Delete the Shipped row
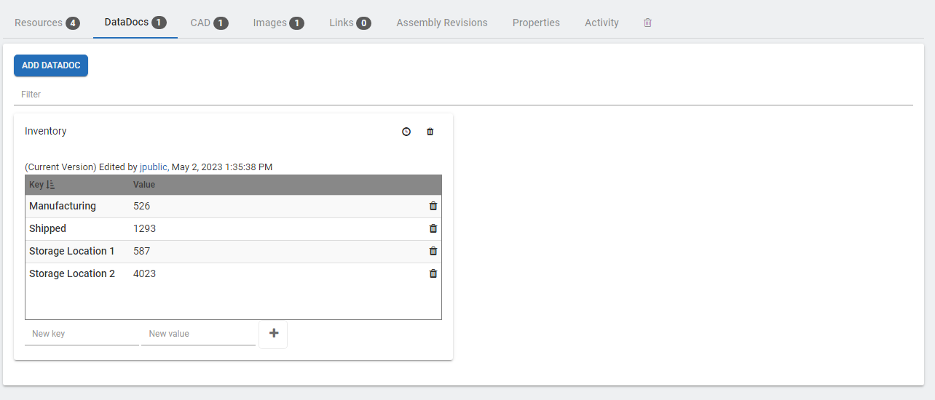 point(433,228)
